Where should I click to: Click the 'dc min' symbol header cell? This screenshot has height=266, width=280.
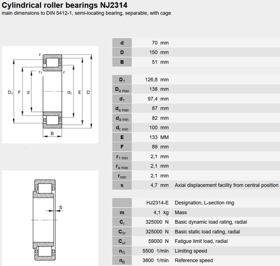tap(122, 127)
